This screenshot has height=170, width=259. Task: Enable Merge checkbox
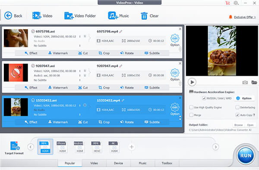pos(191,115)
